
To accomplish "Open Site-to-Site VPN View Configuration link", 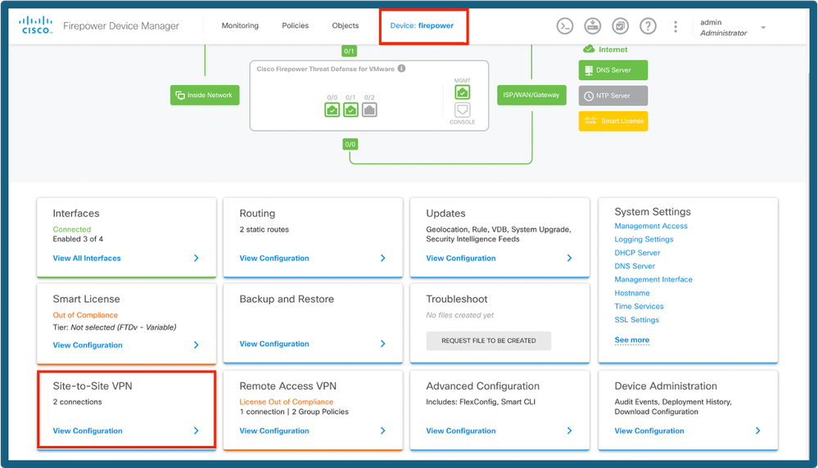I will coord(88,431).
